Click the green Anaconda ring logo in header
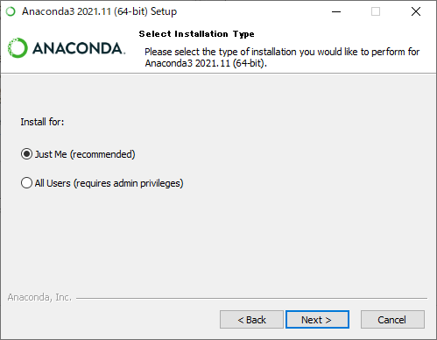437x340 pixels. coord(18,48)
